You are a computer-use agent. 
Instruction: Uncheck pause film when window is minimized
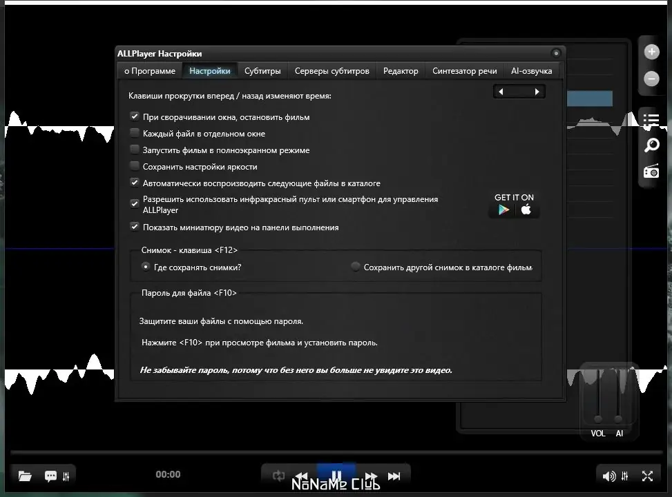[135, 116]
